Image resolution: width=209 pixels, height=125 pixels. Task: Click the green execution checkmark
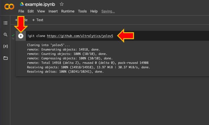tap(13, 35)
